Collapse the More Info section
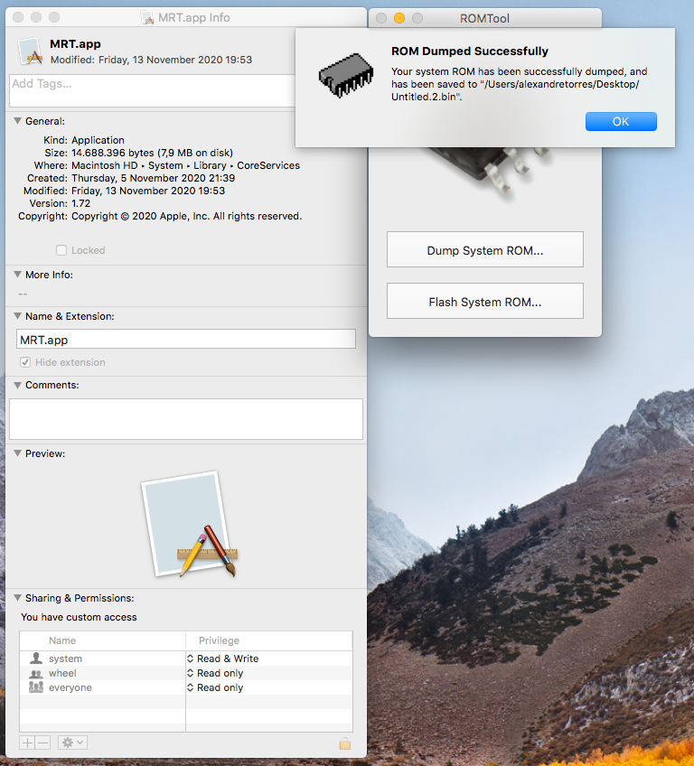Viewport: 694px width, 766px height. point(17,274)
